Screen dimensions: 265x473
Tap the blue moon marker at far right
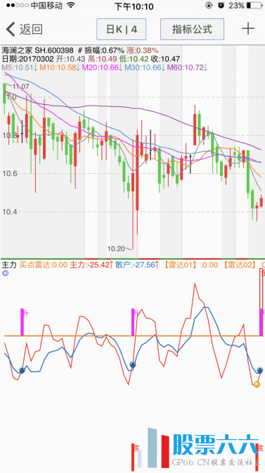[x=260, y=370]
